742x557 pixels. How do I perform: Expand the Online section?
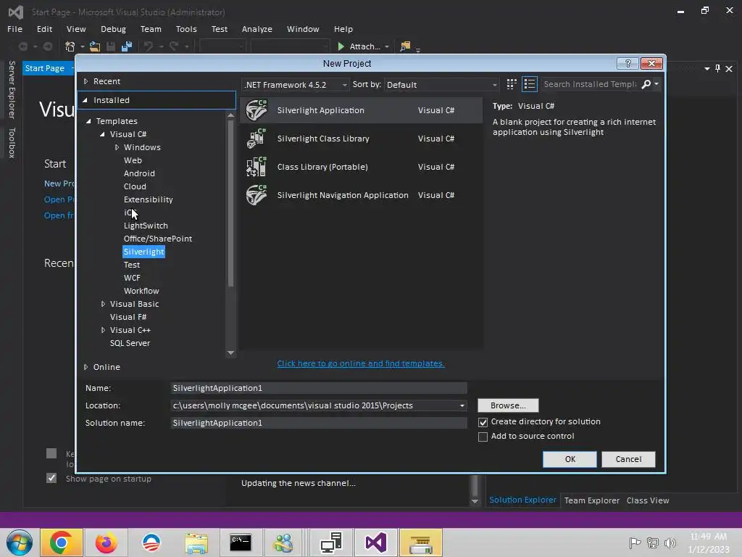pyautogui.click(x=86, y=367)
